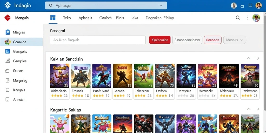This screenshot has height=133, width=266.
Task: Click the Indagin diamond logo icon
Action: (8, 5)
